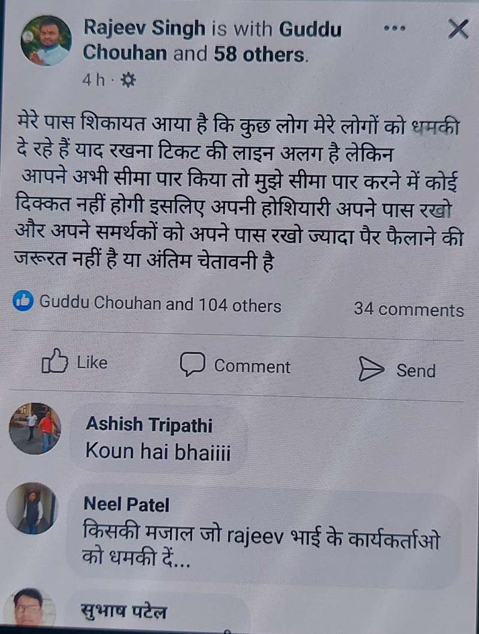Click the post audience gear icon
Viewport: 479px width, 634px height.
point(129,80)
